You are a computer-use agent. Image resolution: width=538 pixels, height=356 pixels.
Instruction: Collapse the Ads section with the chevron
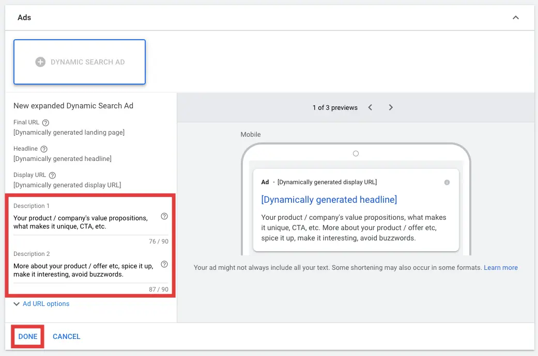click(515, 18)
